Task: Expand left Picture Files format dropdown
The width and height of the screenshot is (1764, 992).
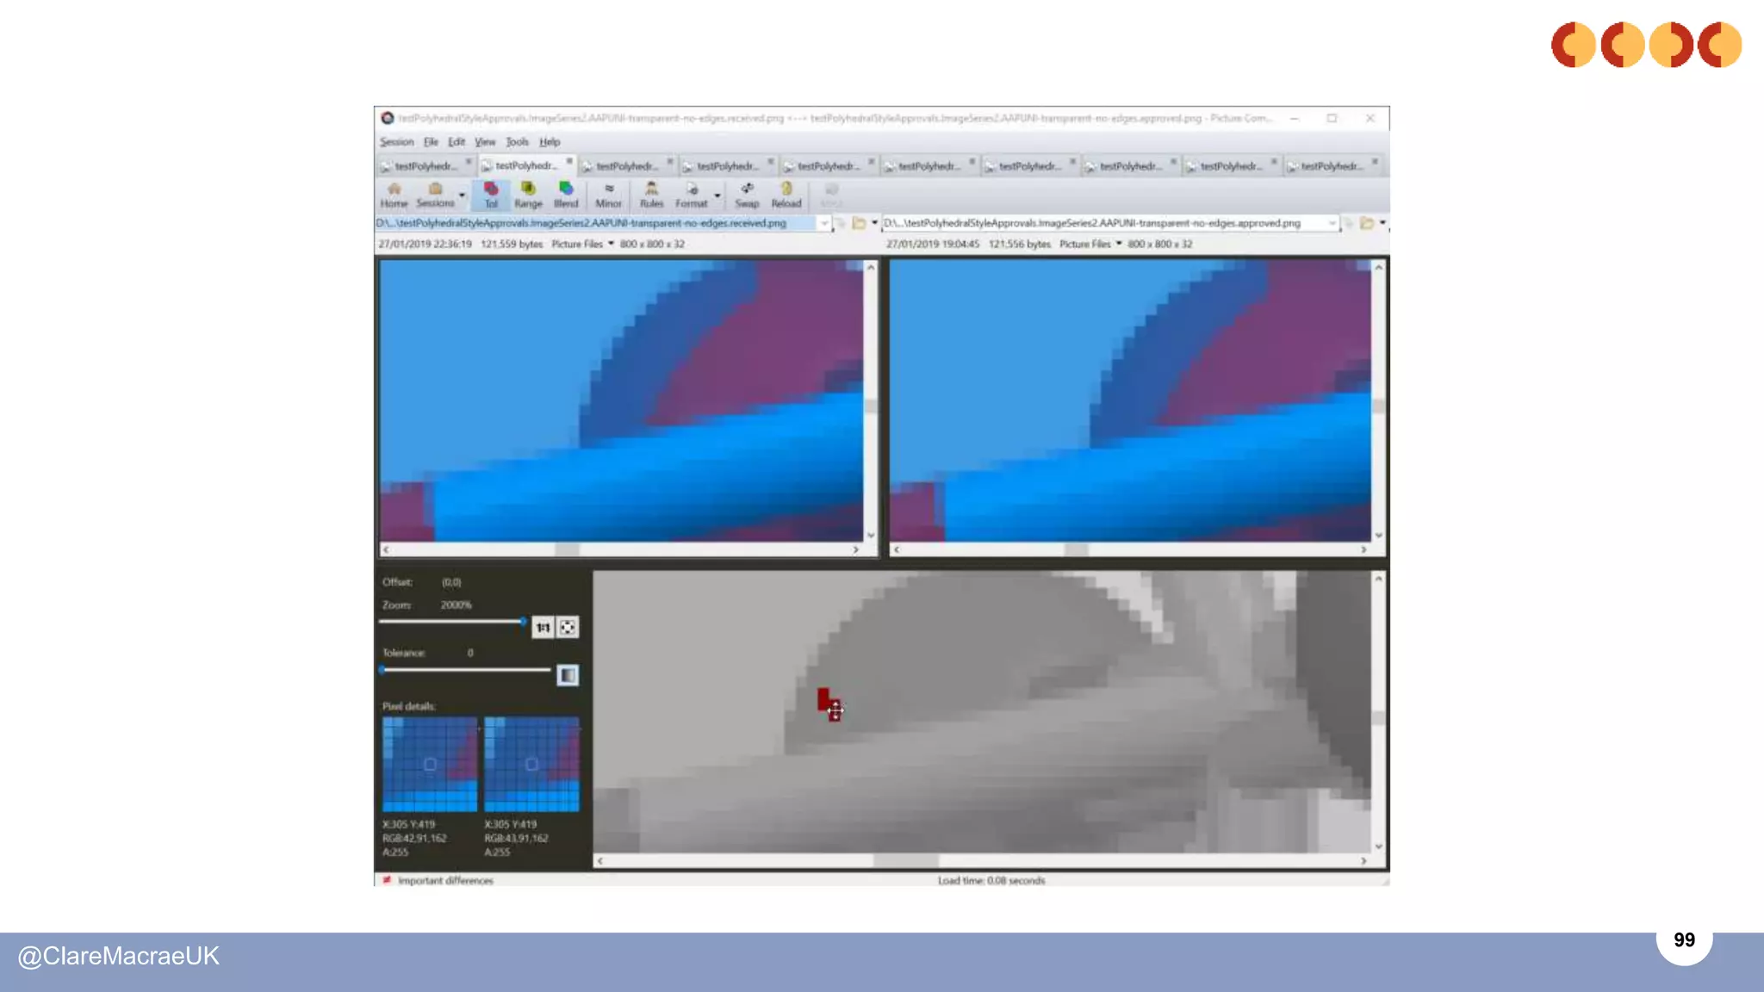Action: (x=611, y=244)
